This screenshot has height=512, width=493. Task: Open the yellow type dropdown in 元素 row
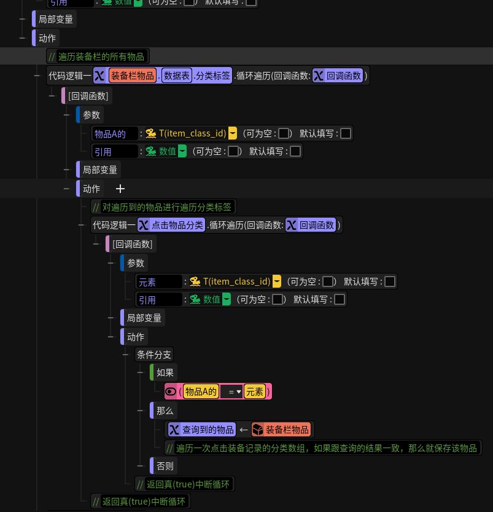pos(277,282)
